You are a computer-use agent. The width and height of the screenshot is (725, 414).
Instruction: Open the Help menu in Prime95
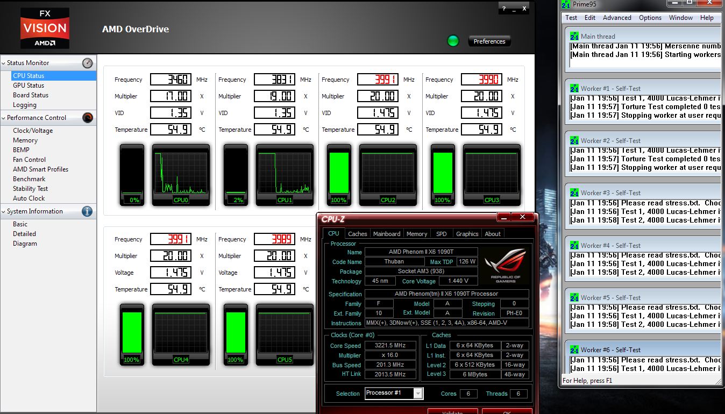tap(707, 18)
